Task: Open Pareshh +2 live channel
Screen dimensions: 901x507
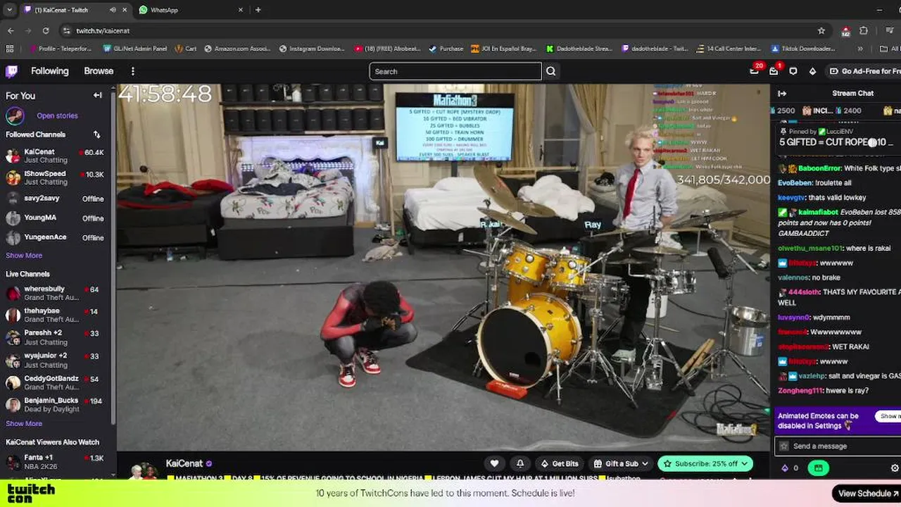Action: click(x=55, y=337)
